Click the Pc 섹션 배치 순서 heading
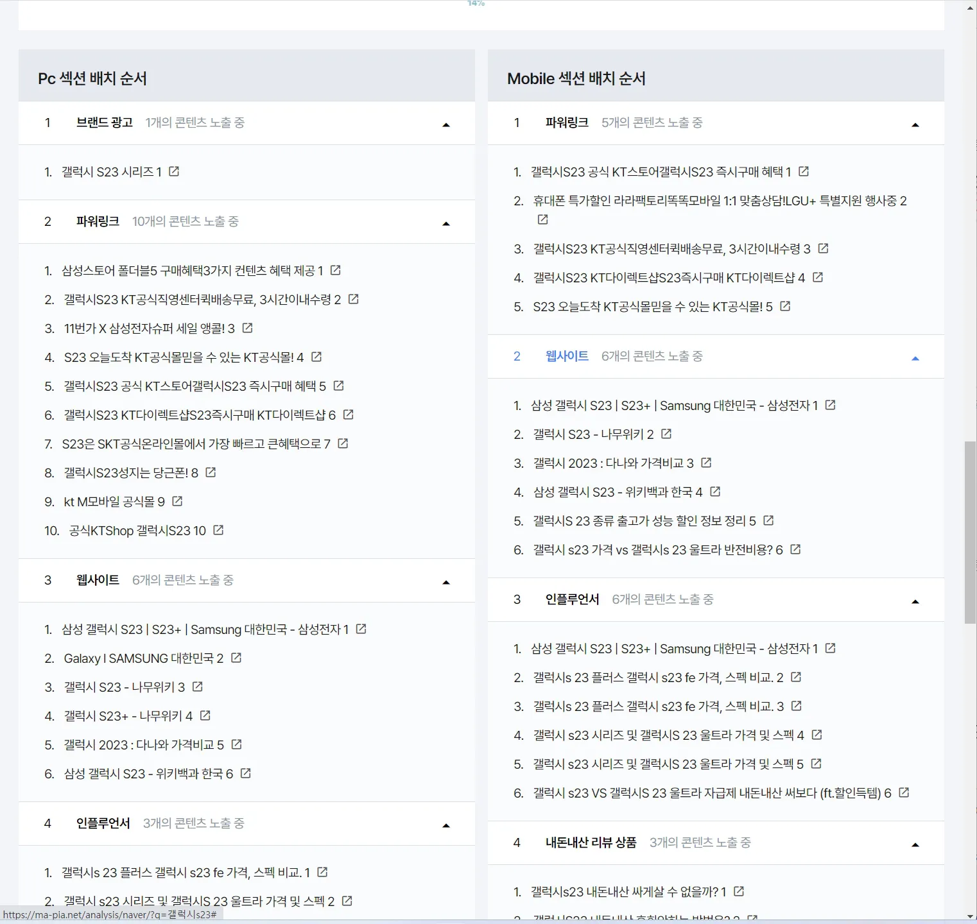This screenshot has width=977, height=924. 92,78
